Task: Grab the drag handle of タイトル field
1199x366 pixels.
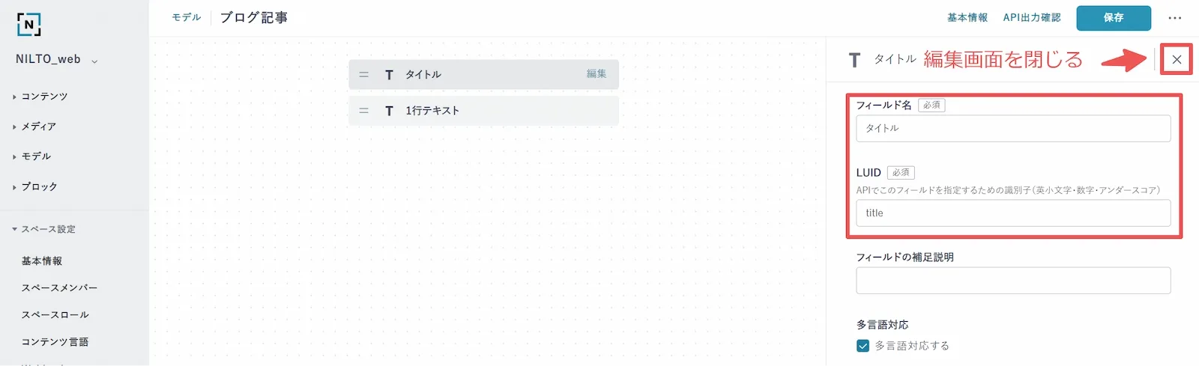Action: (x=363, y=75)
